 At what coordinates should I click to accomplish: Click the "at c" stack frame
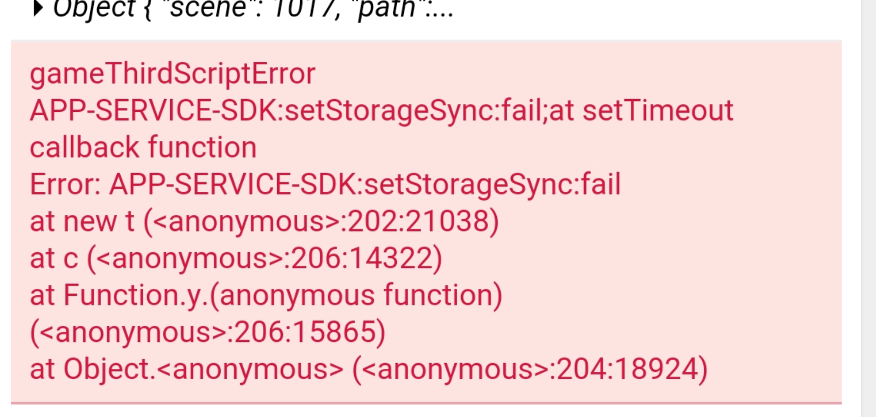pos(54,259)
